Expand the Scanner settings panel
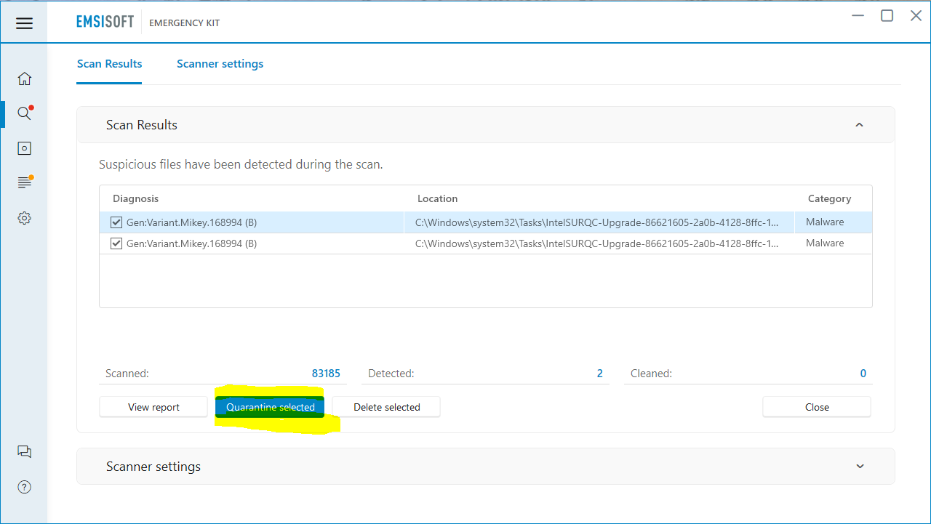The width and height of the screenshot is (931, 524). click(860, 467)
